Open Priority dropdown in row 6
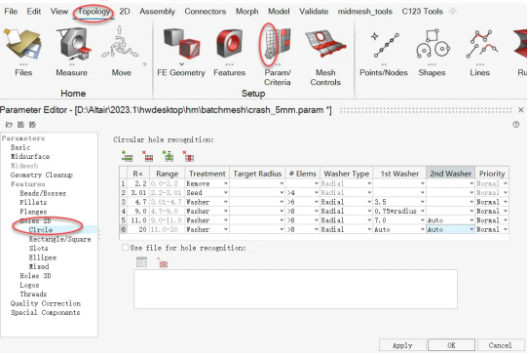 (505, 229)
